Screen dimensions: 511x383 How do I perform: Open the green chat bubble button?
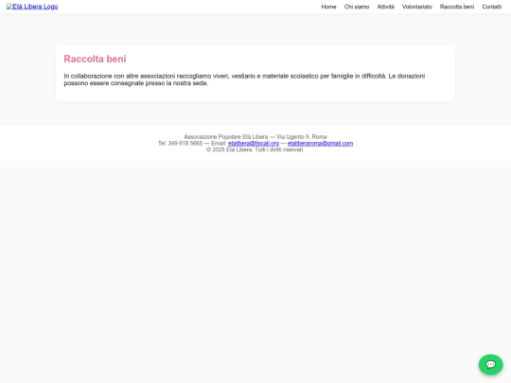point(490,364)
